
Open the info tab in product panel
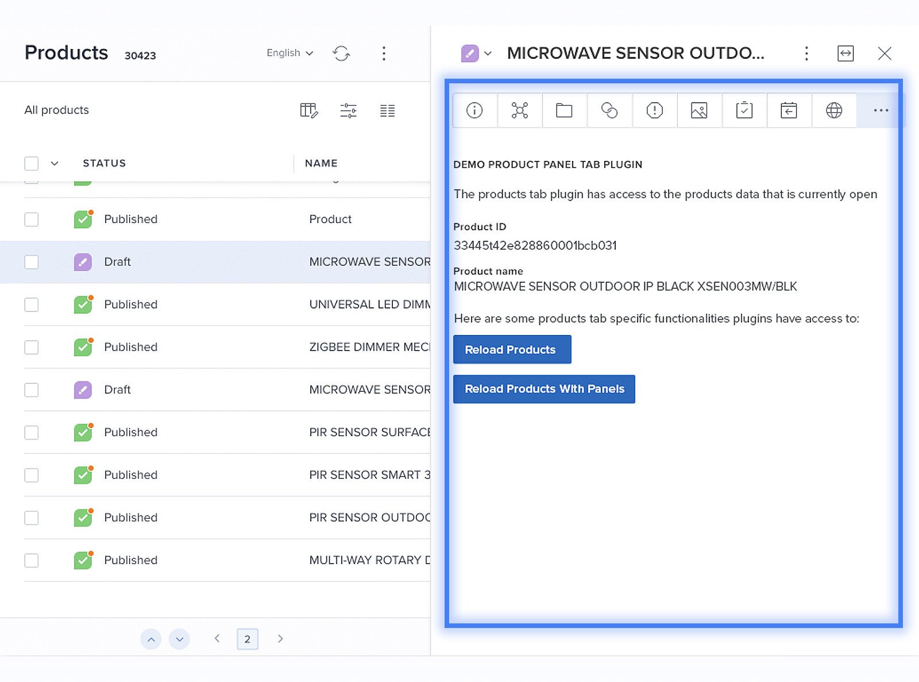coord(474,110)
